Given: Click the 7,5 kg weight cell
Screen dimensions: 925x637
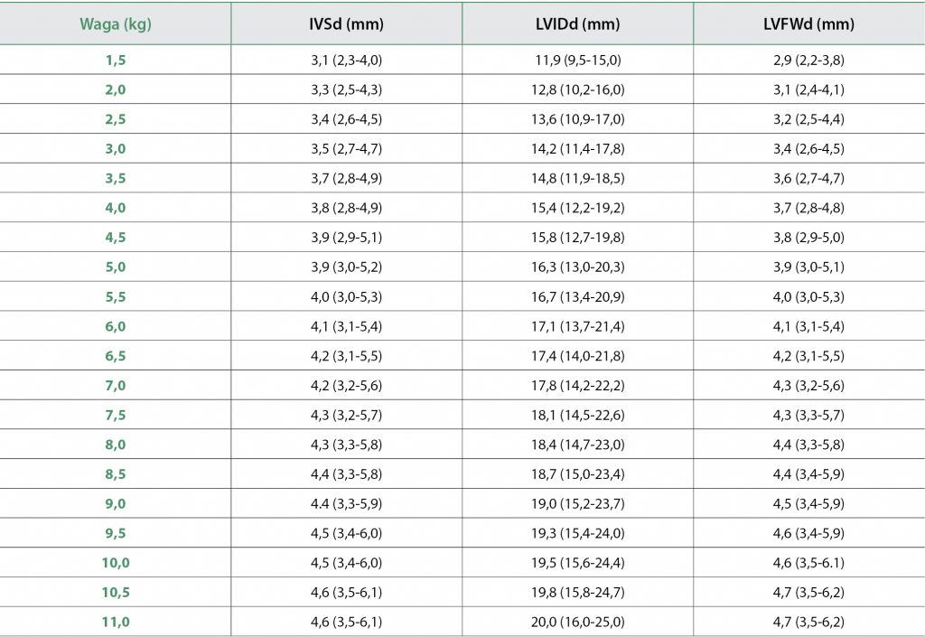Looking at the screenshot, I should tap(115, 415).
